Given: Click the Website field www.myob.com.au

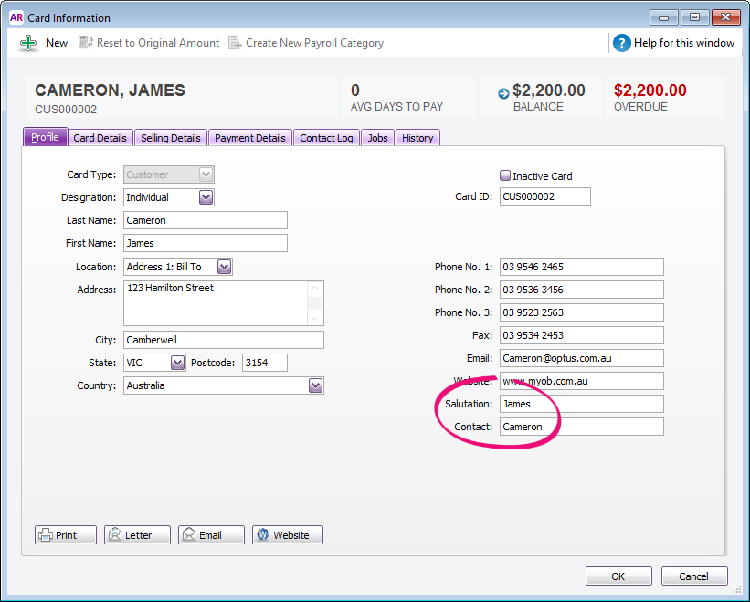Looking at the screenshot, I should 582,381.
